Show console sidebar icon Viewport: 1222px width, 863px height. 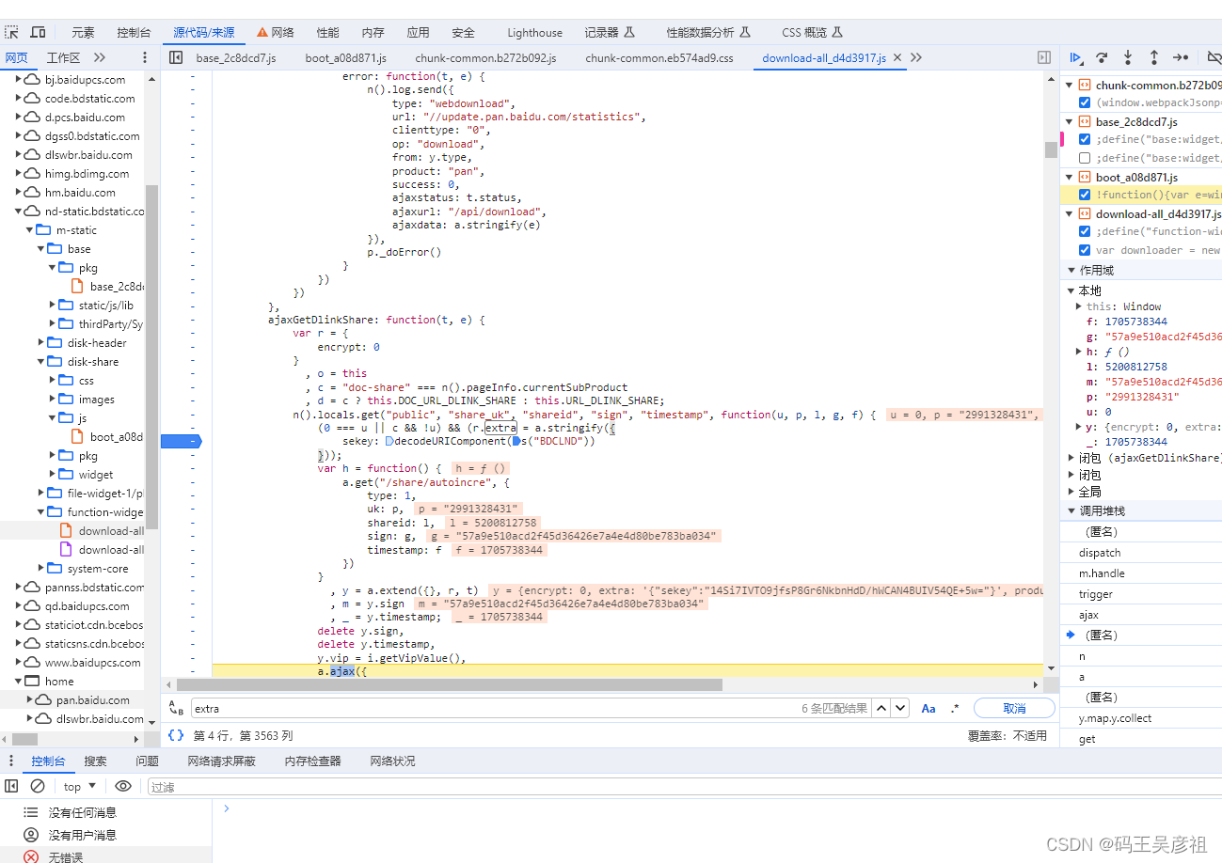click(12, 786)
